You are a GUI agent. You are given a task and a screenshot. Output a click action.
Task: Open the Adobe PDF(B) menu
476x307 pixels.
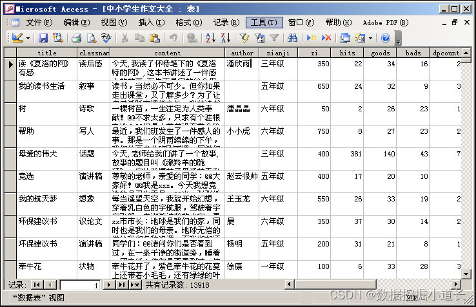point(386,23)
